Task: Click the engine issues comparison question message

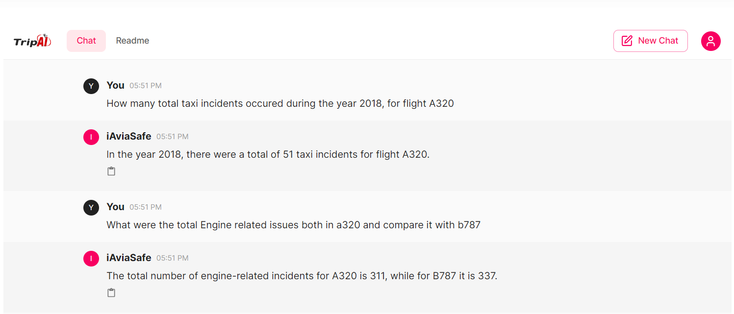Action: click(x=293, y=225)
